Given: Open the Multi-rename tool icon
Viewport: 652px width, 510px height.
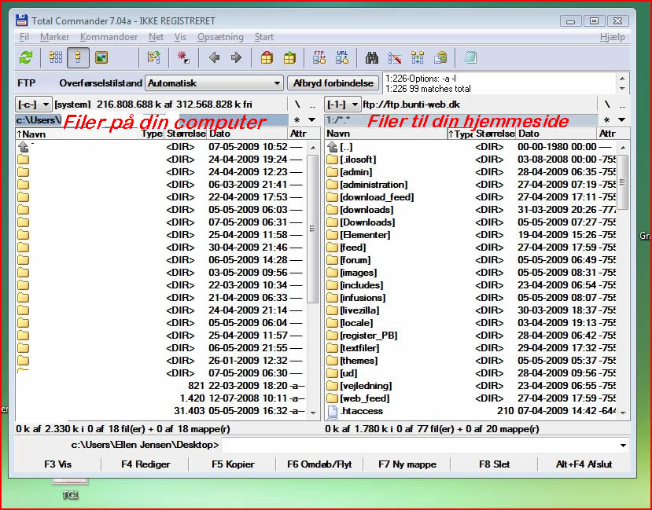Looking at the screenshot, I should (395, 57).
